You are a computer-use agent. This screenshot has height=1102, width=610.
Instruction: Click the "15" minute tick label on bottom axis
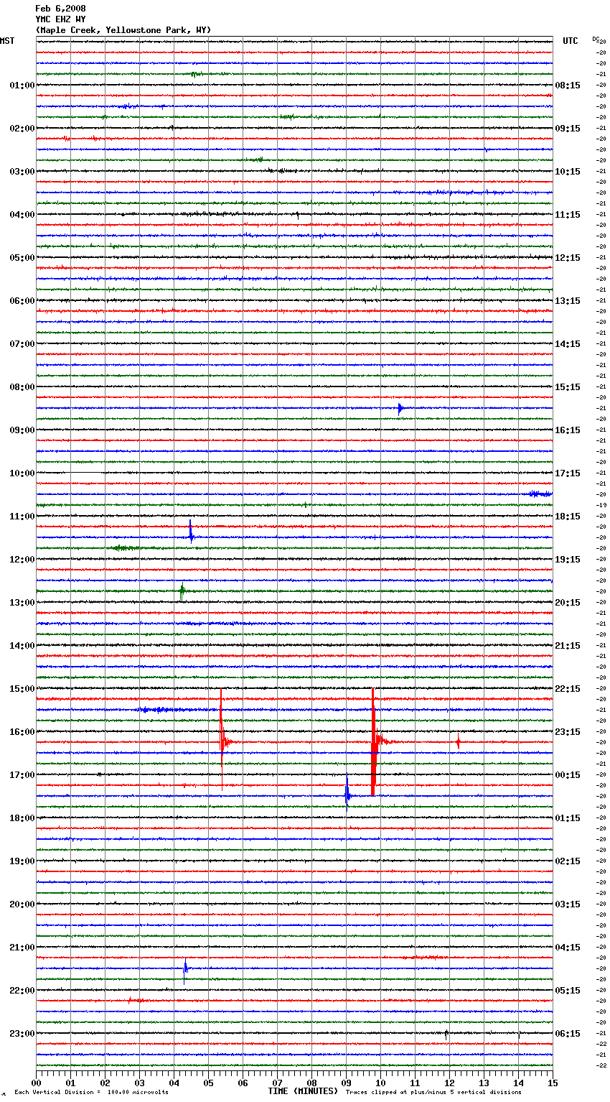(x=552, y=1083)
